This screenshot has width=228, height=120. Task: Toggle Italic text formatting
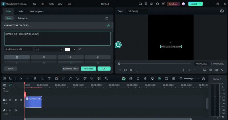tap(71, 57)
